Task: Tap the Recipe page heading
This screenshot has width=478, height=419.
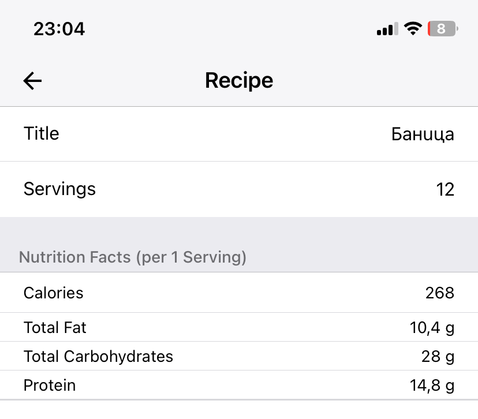Action: coord(239,81)
